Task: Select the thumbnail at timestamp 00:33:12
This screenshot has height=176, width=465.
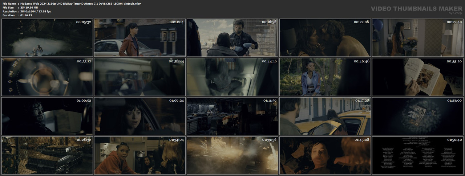Action: [47, 77]
